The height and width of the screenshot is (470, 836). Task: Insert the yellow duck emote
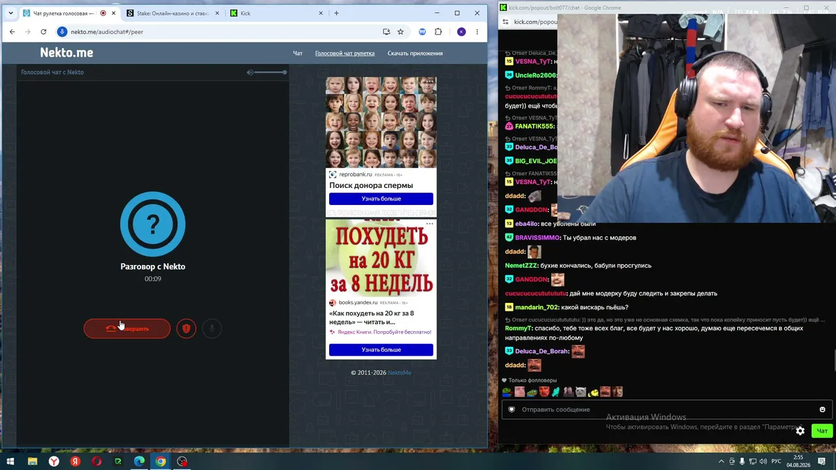pos(593,392)
